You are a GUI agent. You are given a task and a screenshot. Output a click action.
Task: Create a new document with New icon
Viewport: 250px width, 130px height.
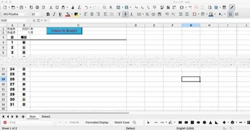pyautogui.click(x=5, y=8)
